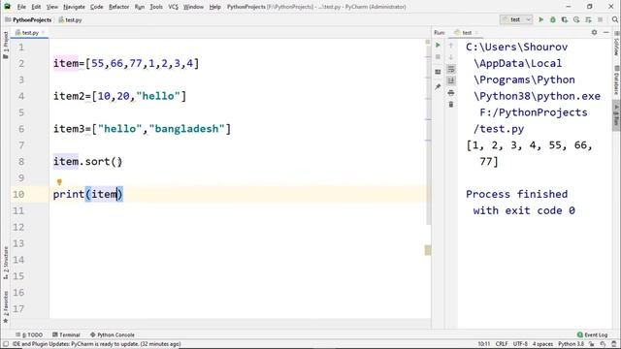Move down the stack trace arrow
The height and width of the screenshot is (349, 621).
pyautogui.click(x=450, y=57)
